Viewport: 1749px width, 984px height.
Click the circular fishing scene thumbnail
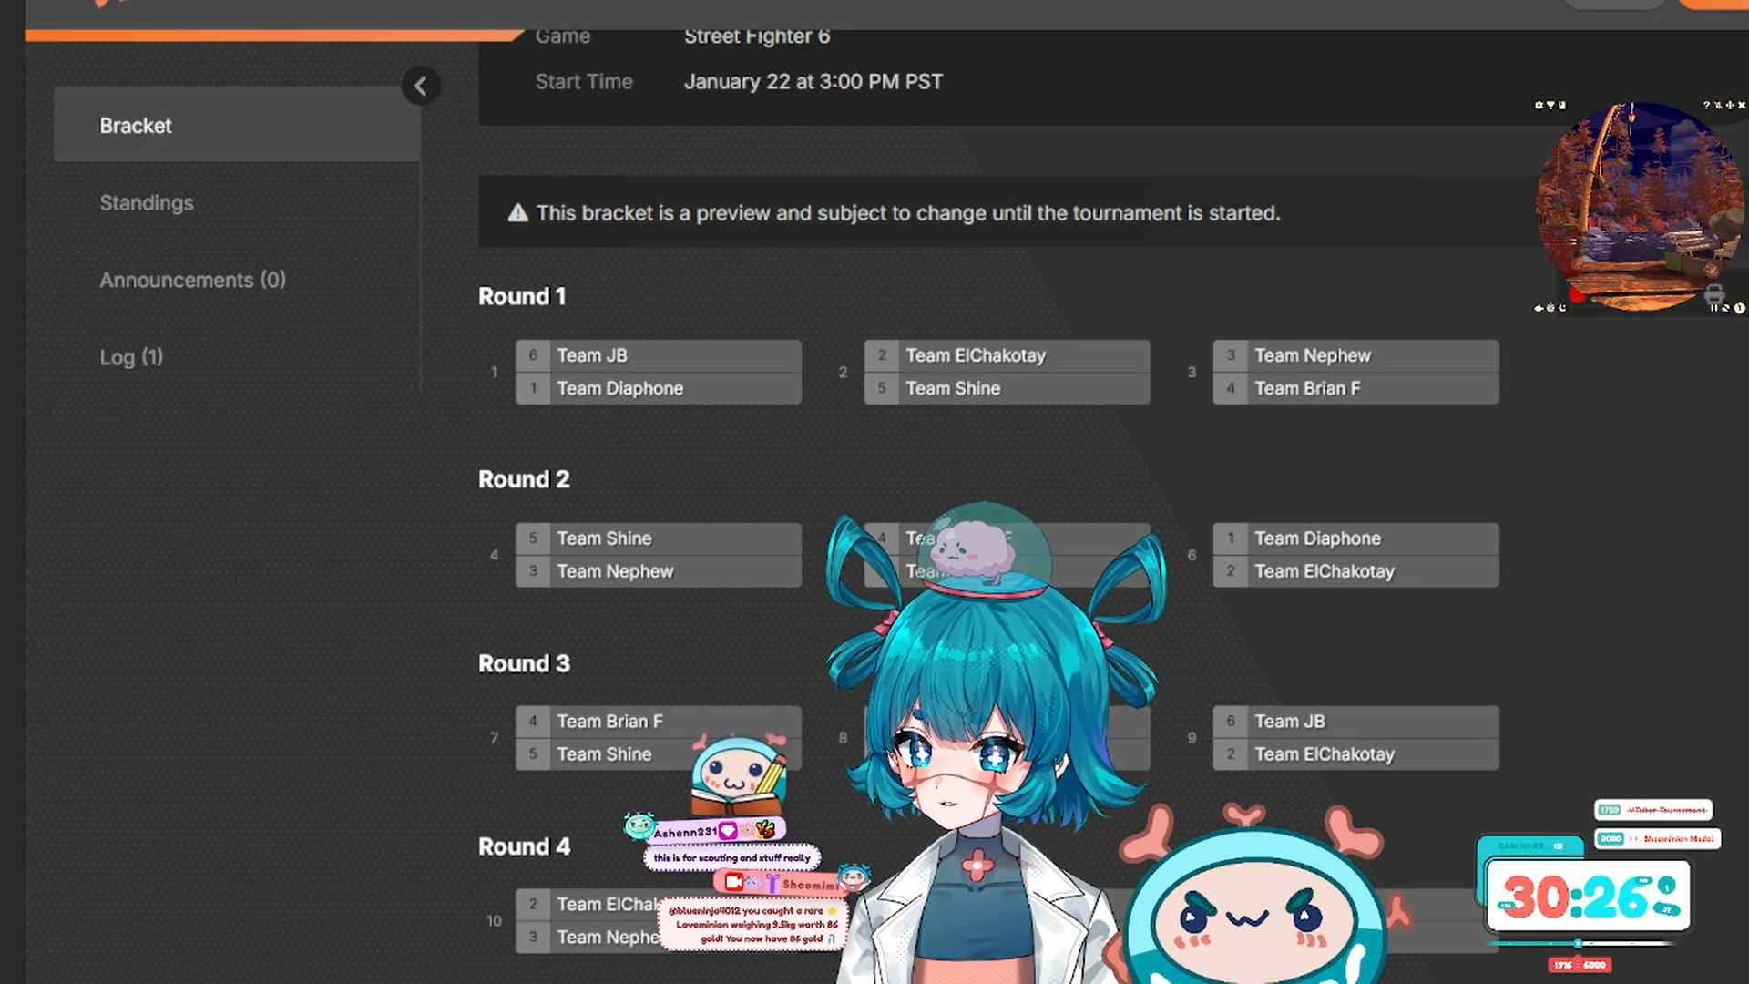1639,207
